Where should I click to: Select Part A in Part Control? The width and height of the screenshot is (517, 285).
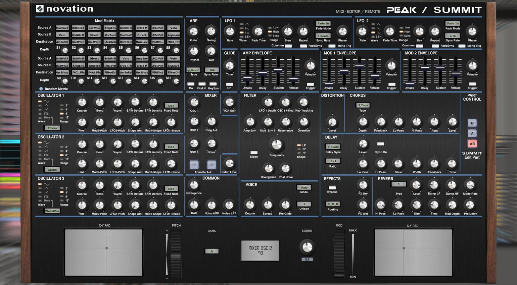[472, 133]
